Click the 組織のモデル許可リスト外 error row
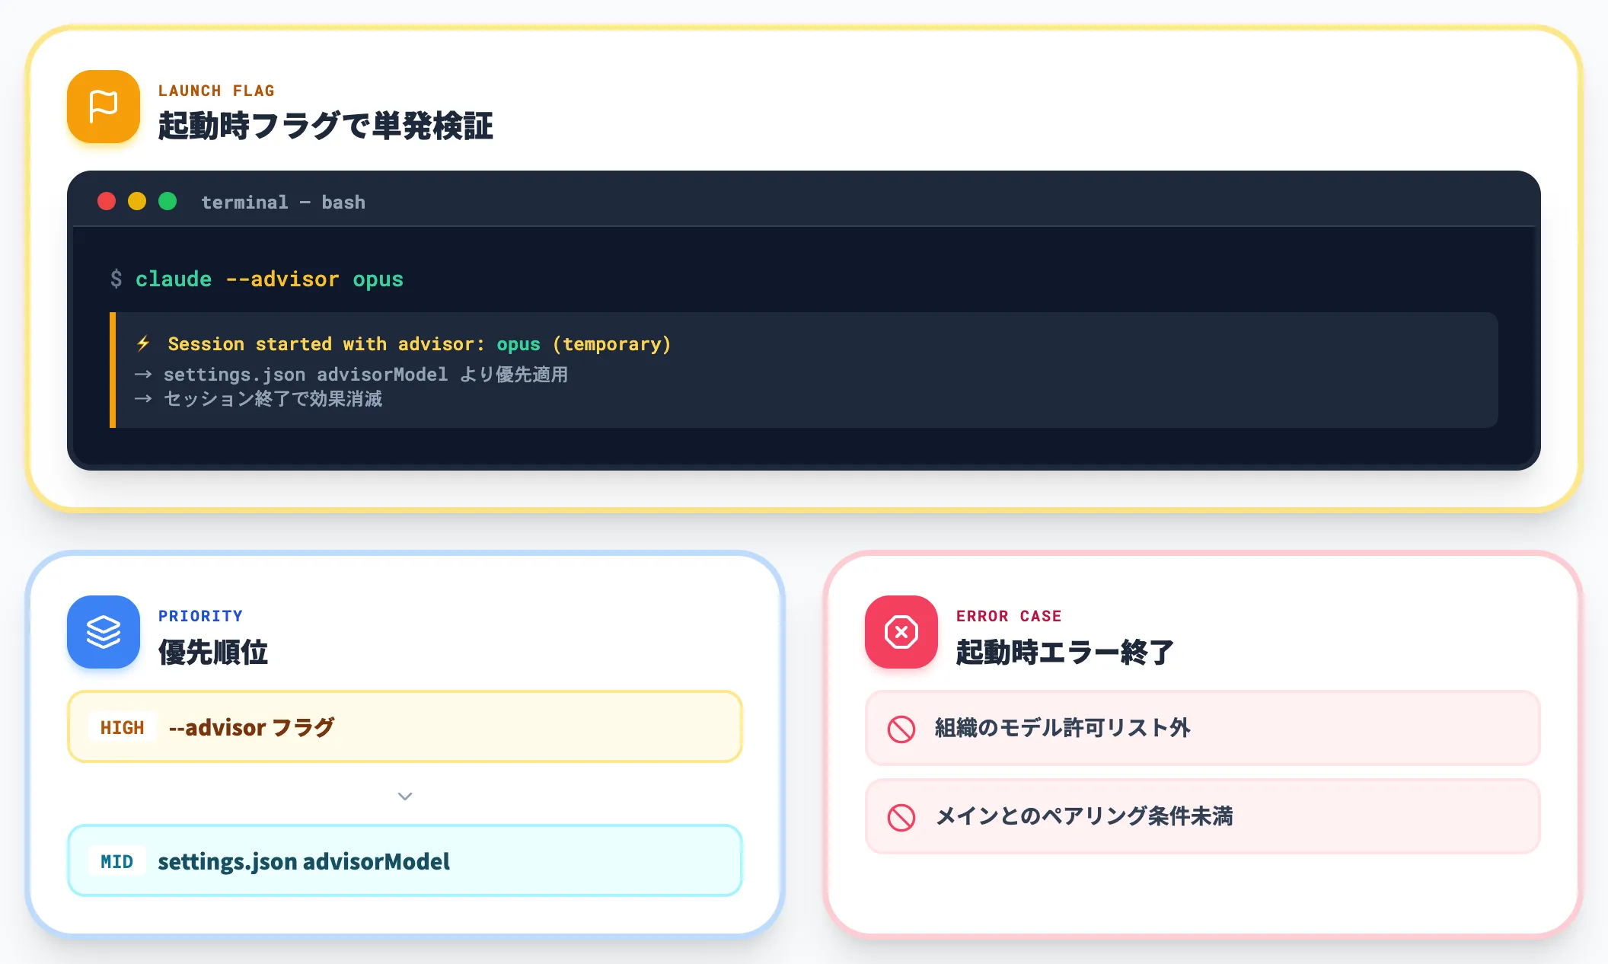 tap(1203, 728)
